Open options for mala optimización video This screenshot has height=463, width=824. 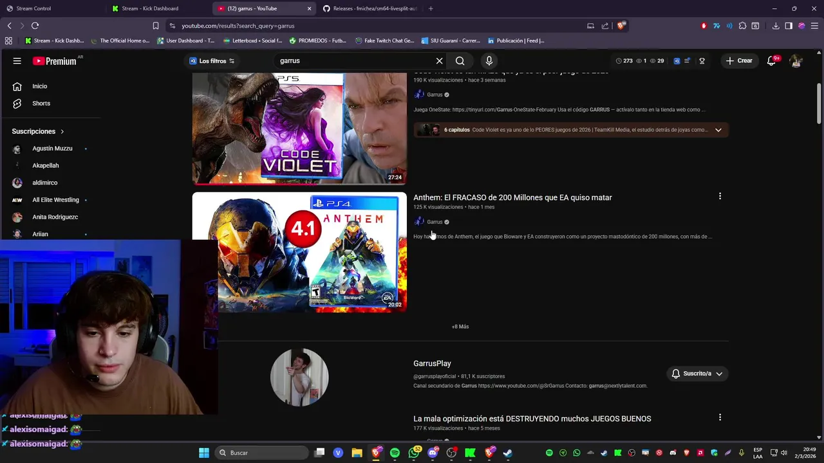click(720, 417)
